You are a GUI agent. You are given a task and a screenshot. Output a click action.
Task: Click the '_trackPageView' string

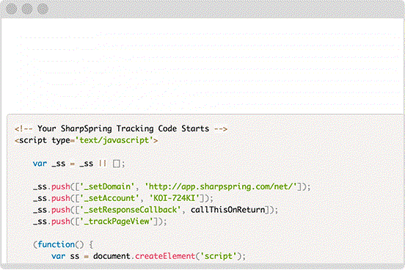(x=117, y=222)
